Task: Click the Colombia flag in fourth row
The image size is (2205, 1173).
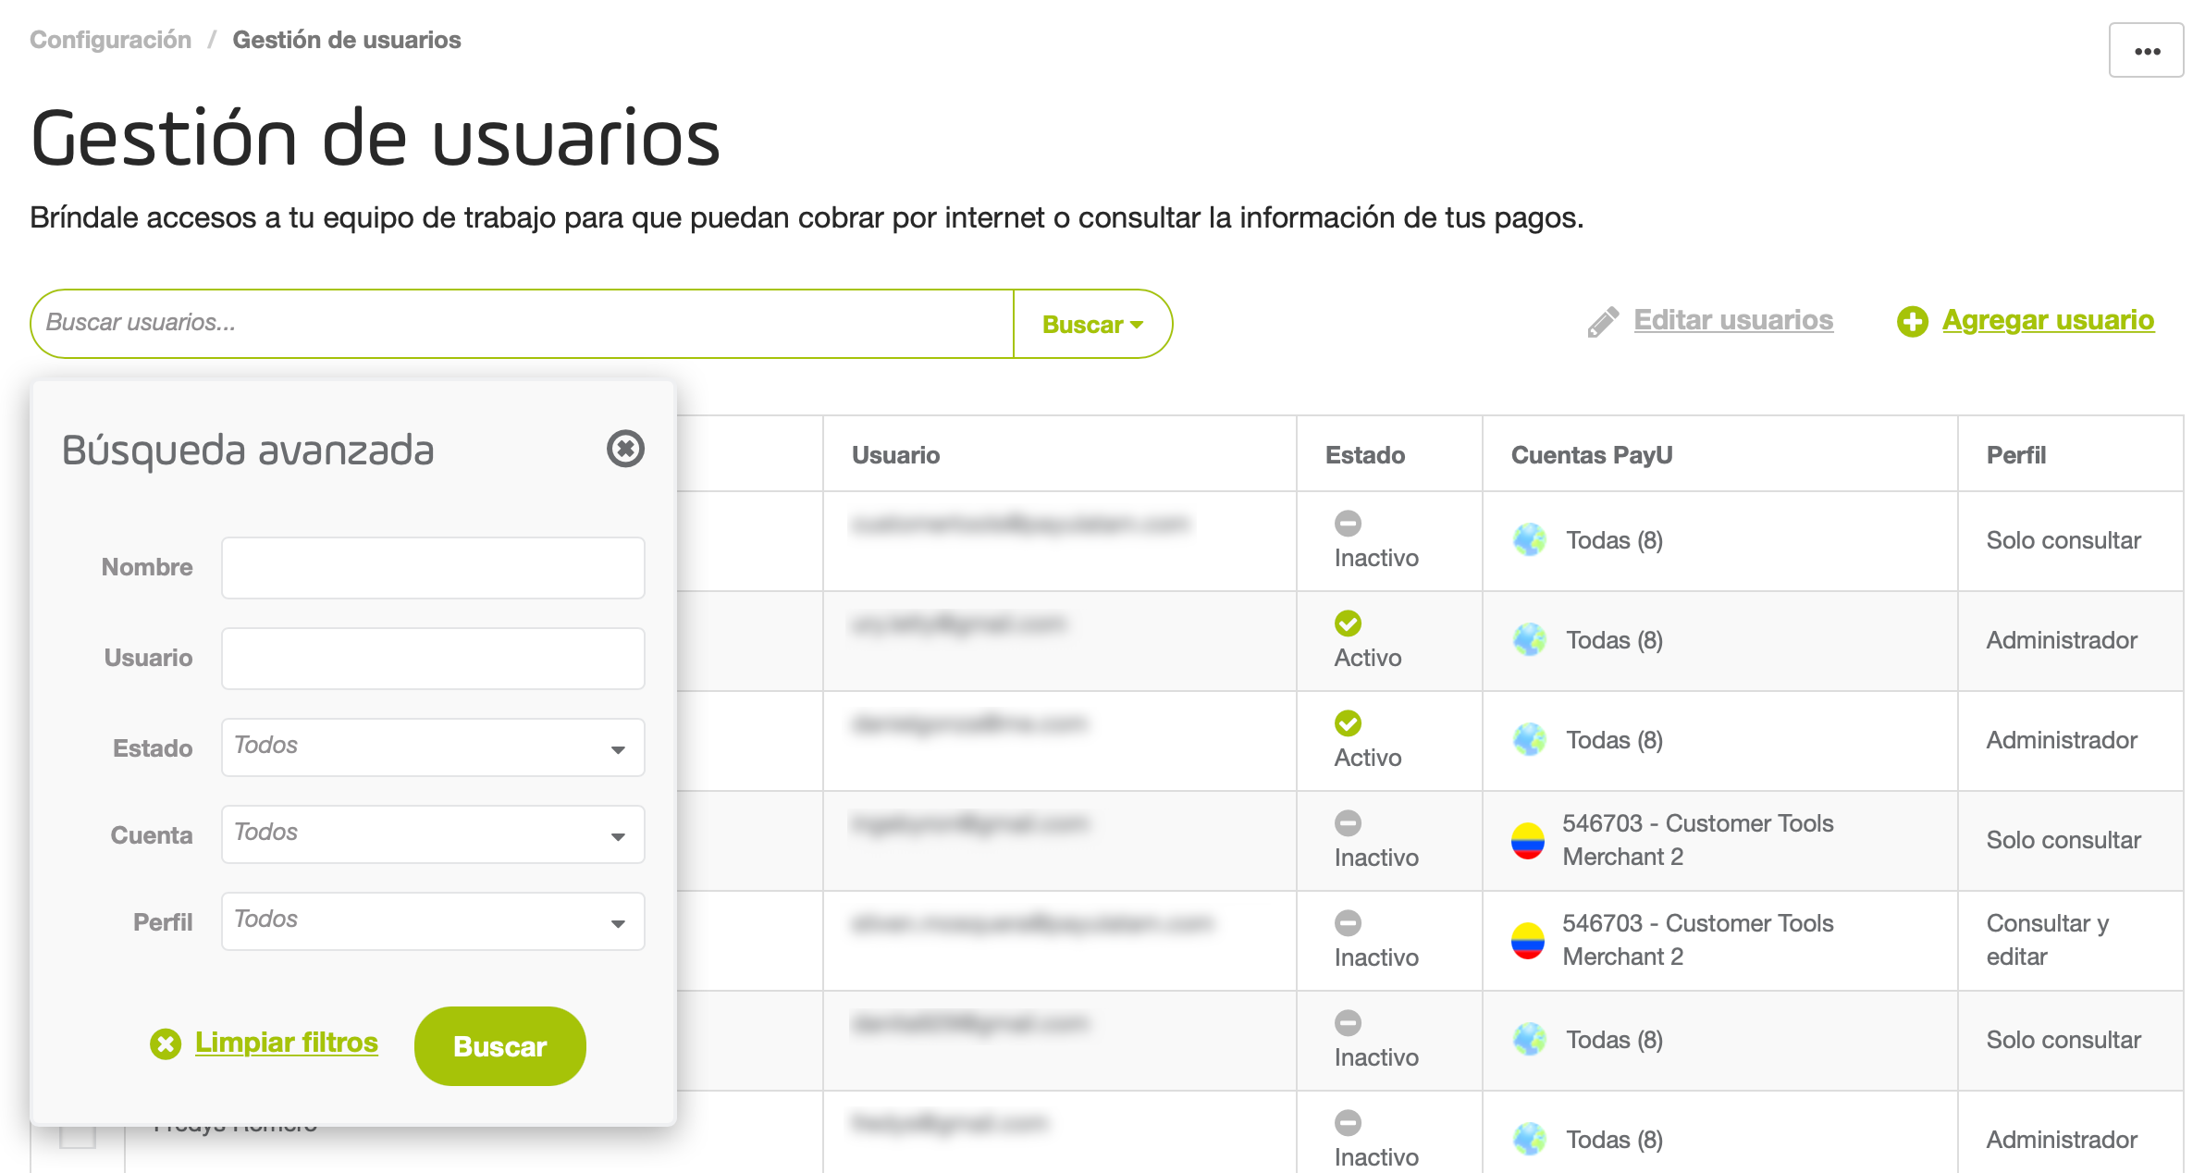Action: (x=1528, y=840)
